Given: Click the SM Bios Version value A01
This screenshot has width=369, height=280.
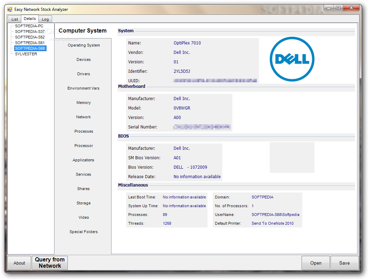Looking at the screenshot, I should pos(177,158).
